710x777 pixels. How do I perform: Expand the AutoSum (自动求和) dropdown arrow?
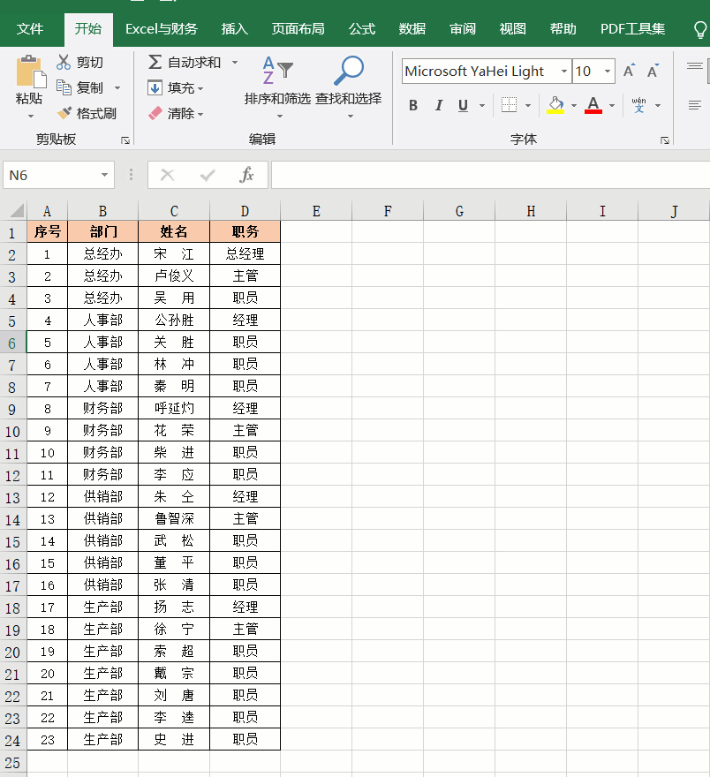click(235, 63)
